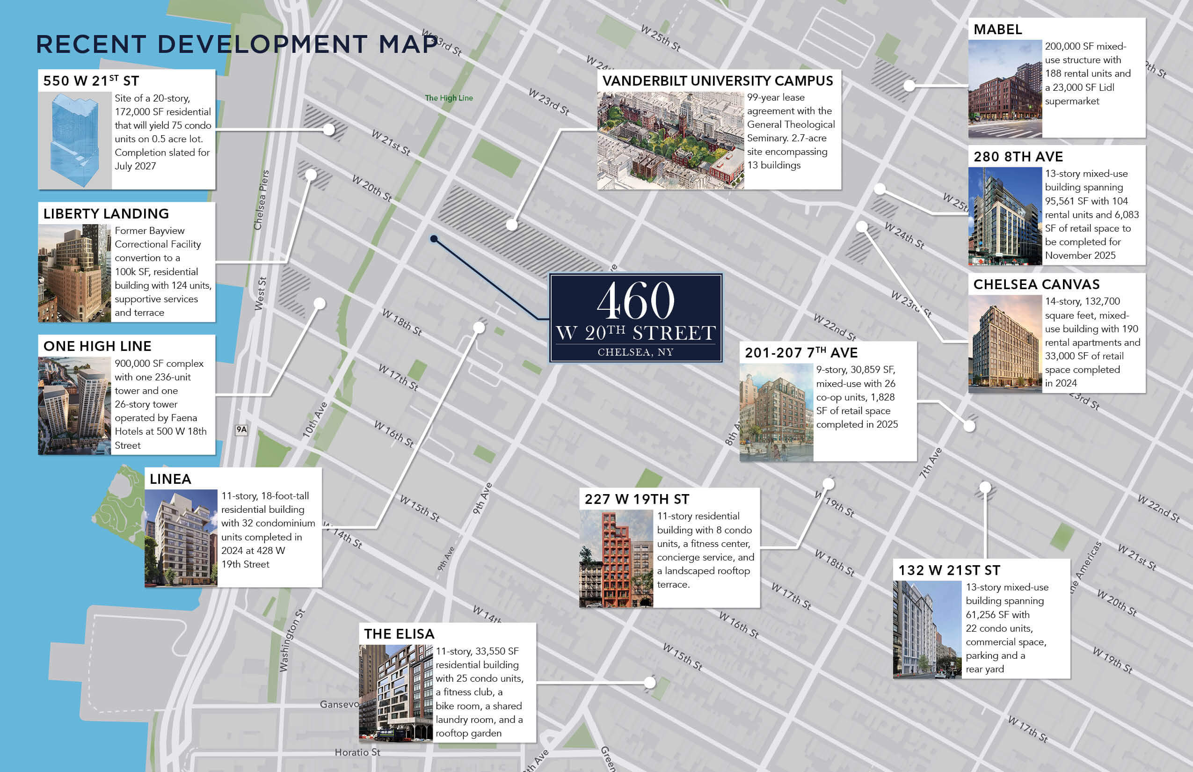Click the 550 W 21st St building rendering
The width and height of the screenshot is (1193, 772).
pyautogui.click(x=75, y=140)
